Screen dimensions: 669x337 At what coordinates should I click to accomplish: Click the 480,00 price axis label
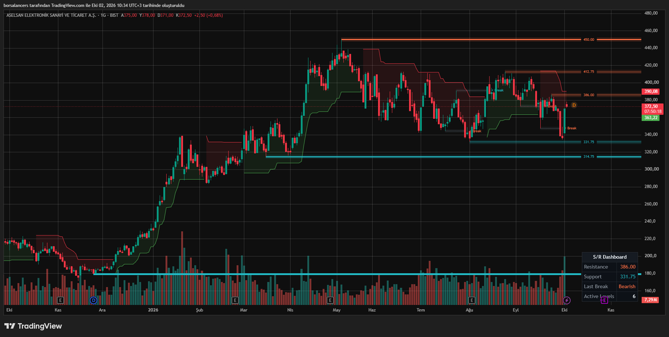pos(652,13)
